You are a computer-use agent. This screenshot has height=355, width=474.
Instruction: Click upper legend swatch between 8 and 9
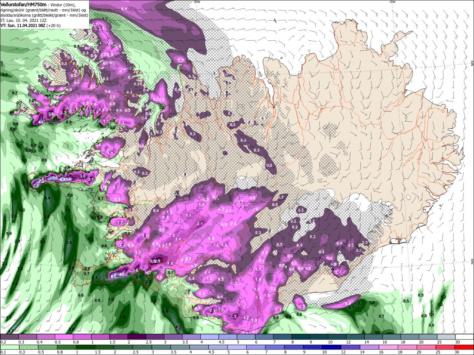(x=300, y=337)
